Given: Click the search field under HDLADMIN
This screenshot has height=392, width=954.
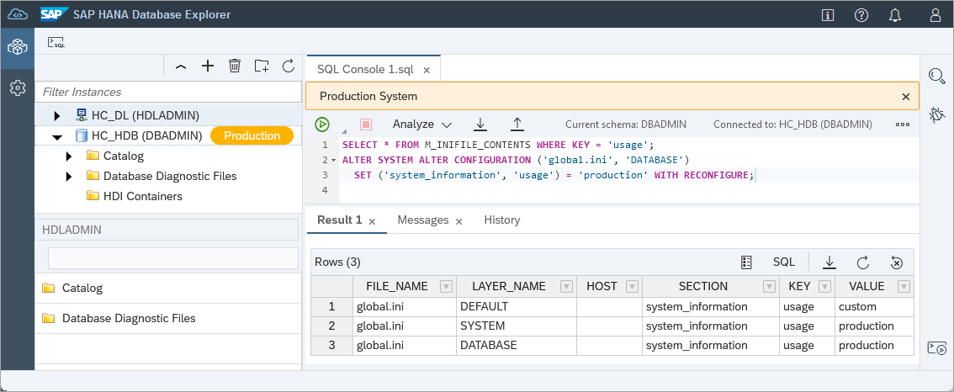Looking at the screenshot, I should point(172,258).
